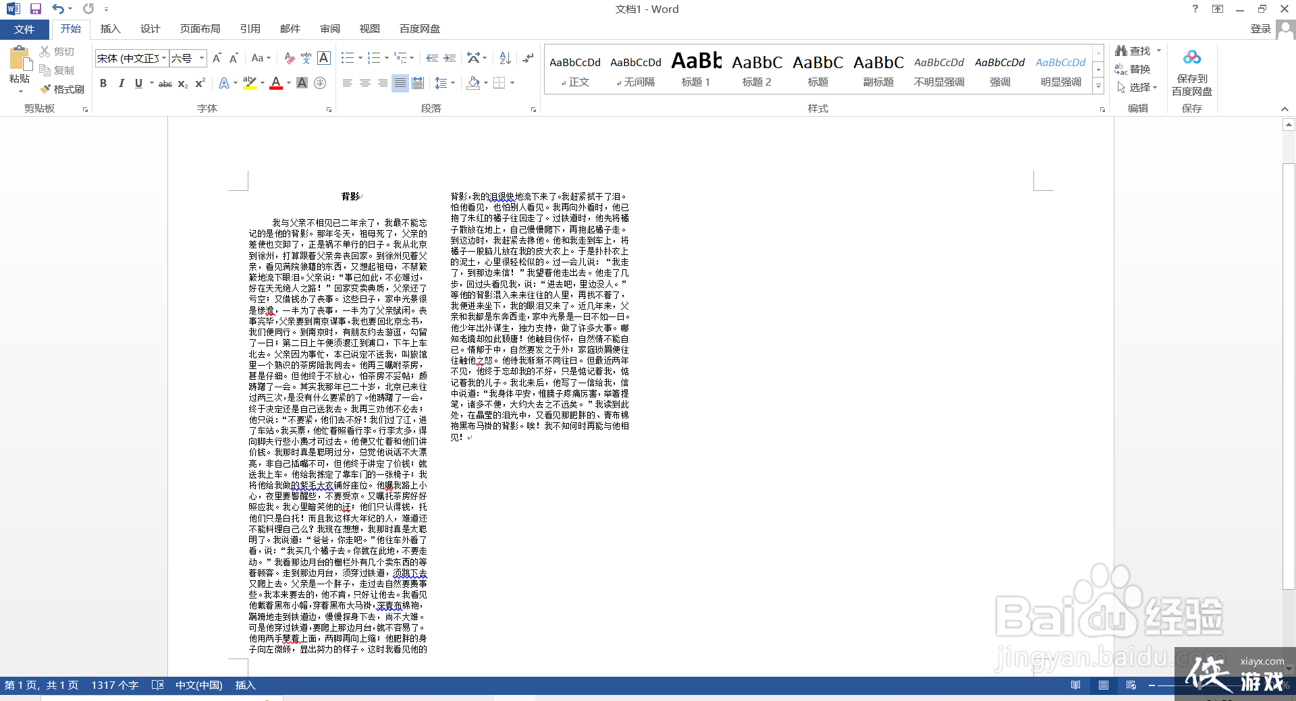Switch to web layout view icon

click(1131, 685)
